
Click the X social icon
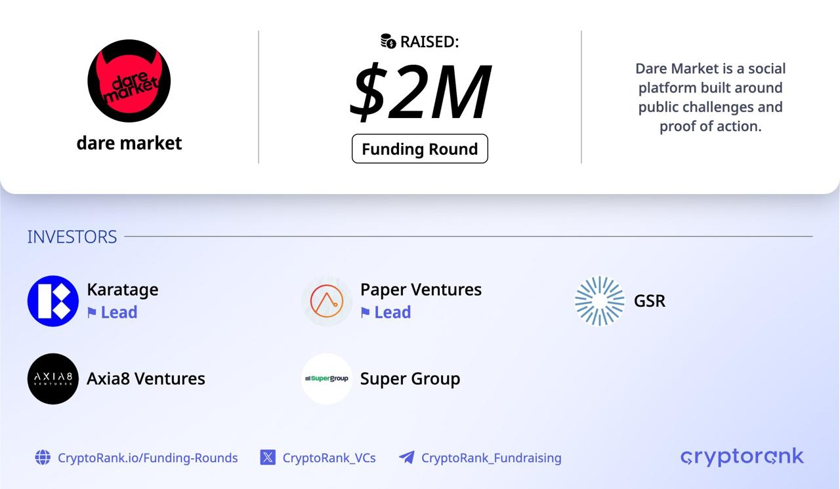[x=268, y=458]
